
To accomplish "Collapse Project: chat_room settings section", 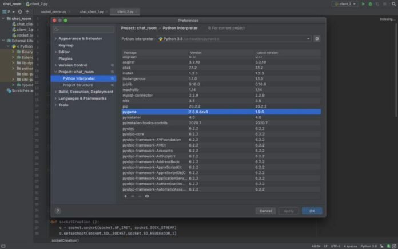I will click(55, 72).
